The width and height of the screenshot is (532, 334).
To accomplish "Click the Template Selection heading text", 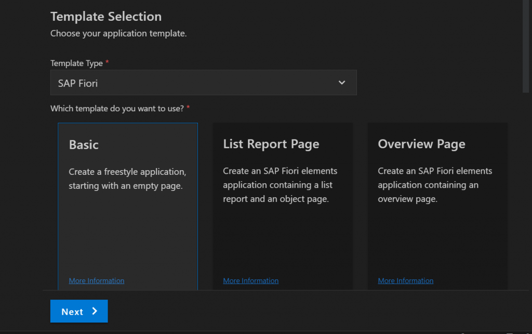I will coord(106,16).
